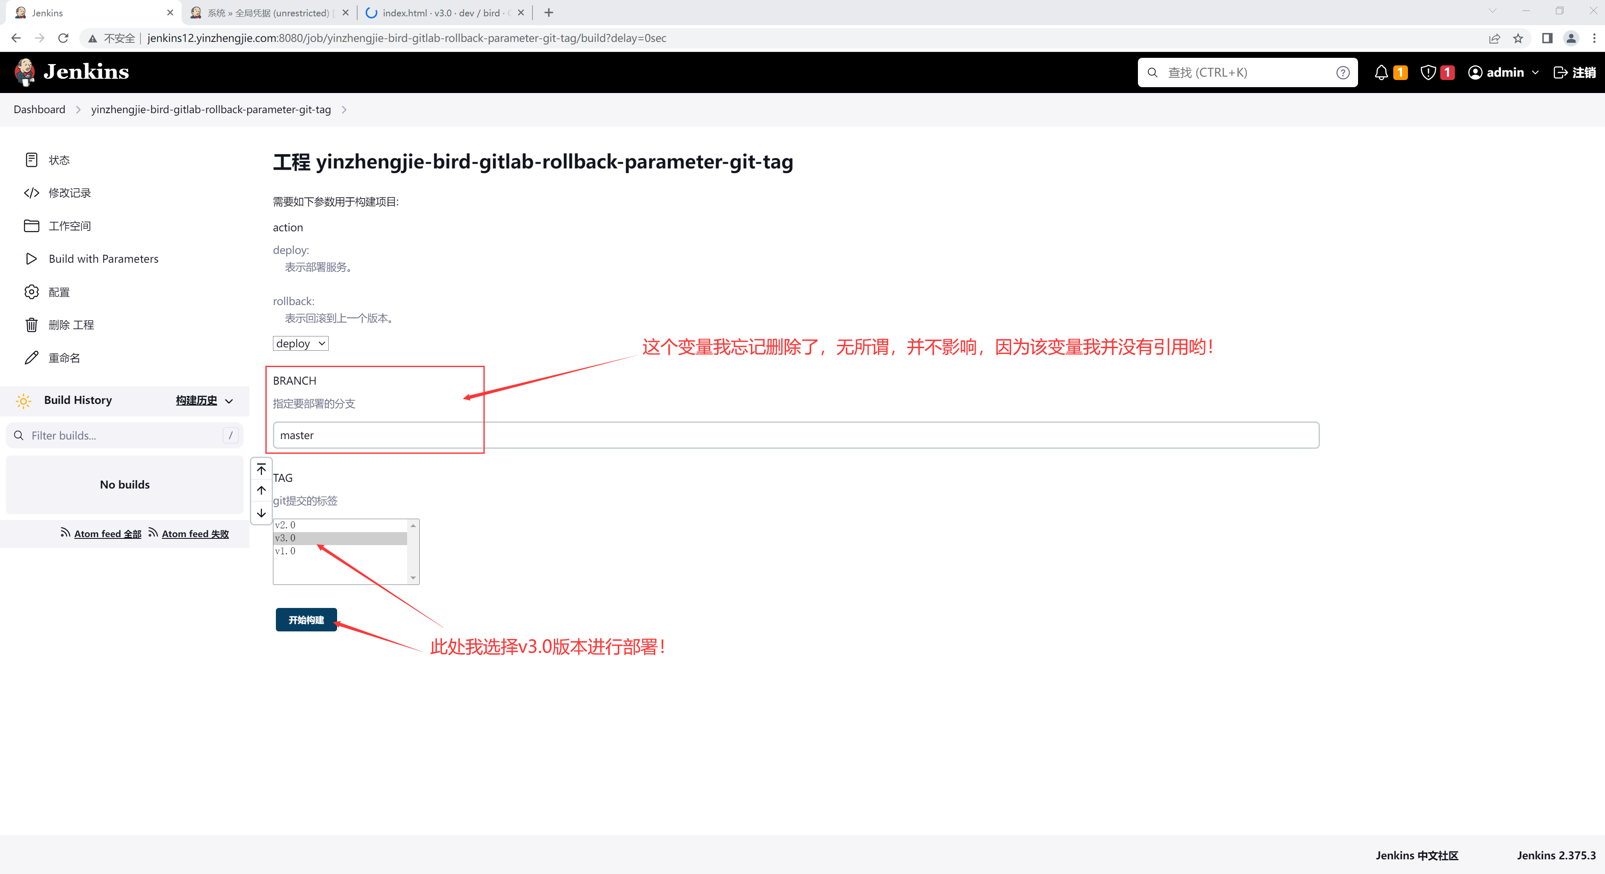Click the 开始构建 build button
The width and height of the screenshot is (1605, 874).
tap(306, 619)
